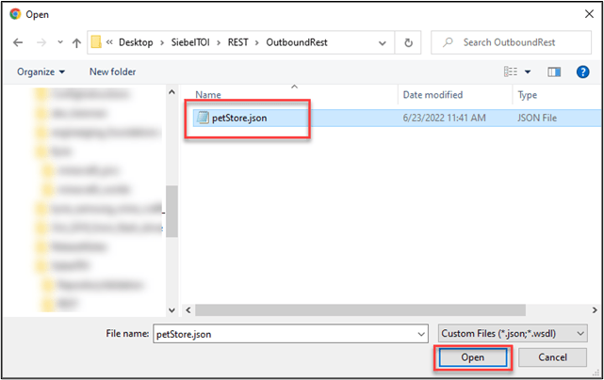
Task: Go up one folder level
Action: (x=76, y=42)
